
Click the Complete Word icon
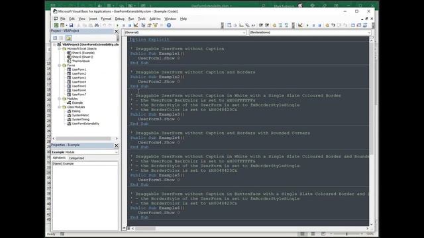tap(253, 25)
